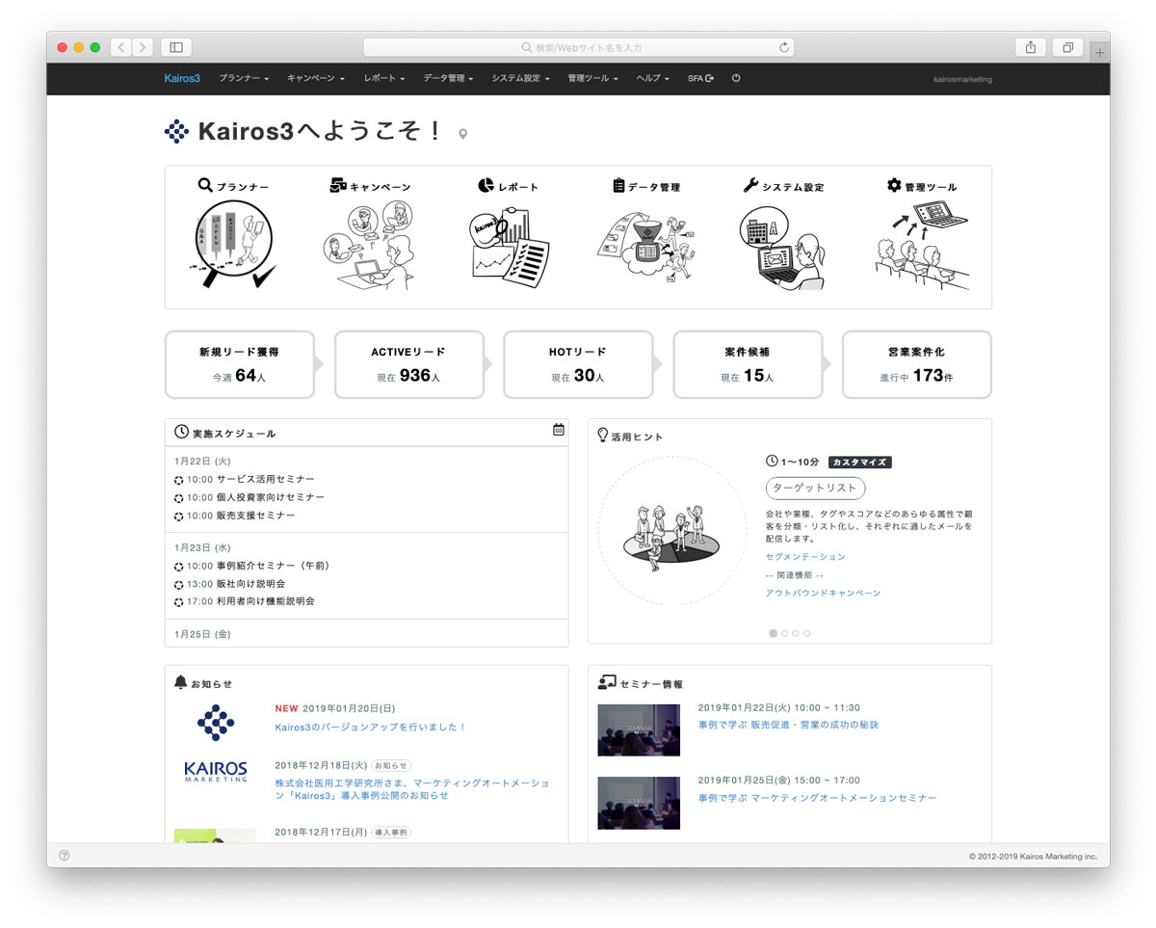Select the fourth hint carousel dot
This screenshot has width=1156, height=928.
(x=807, y=633)
